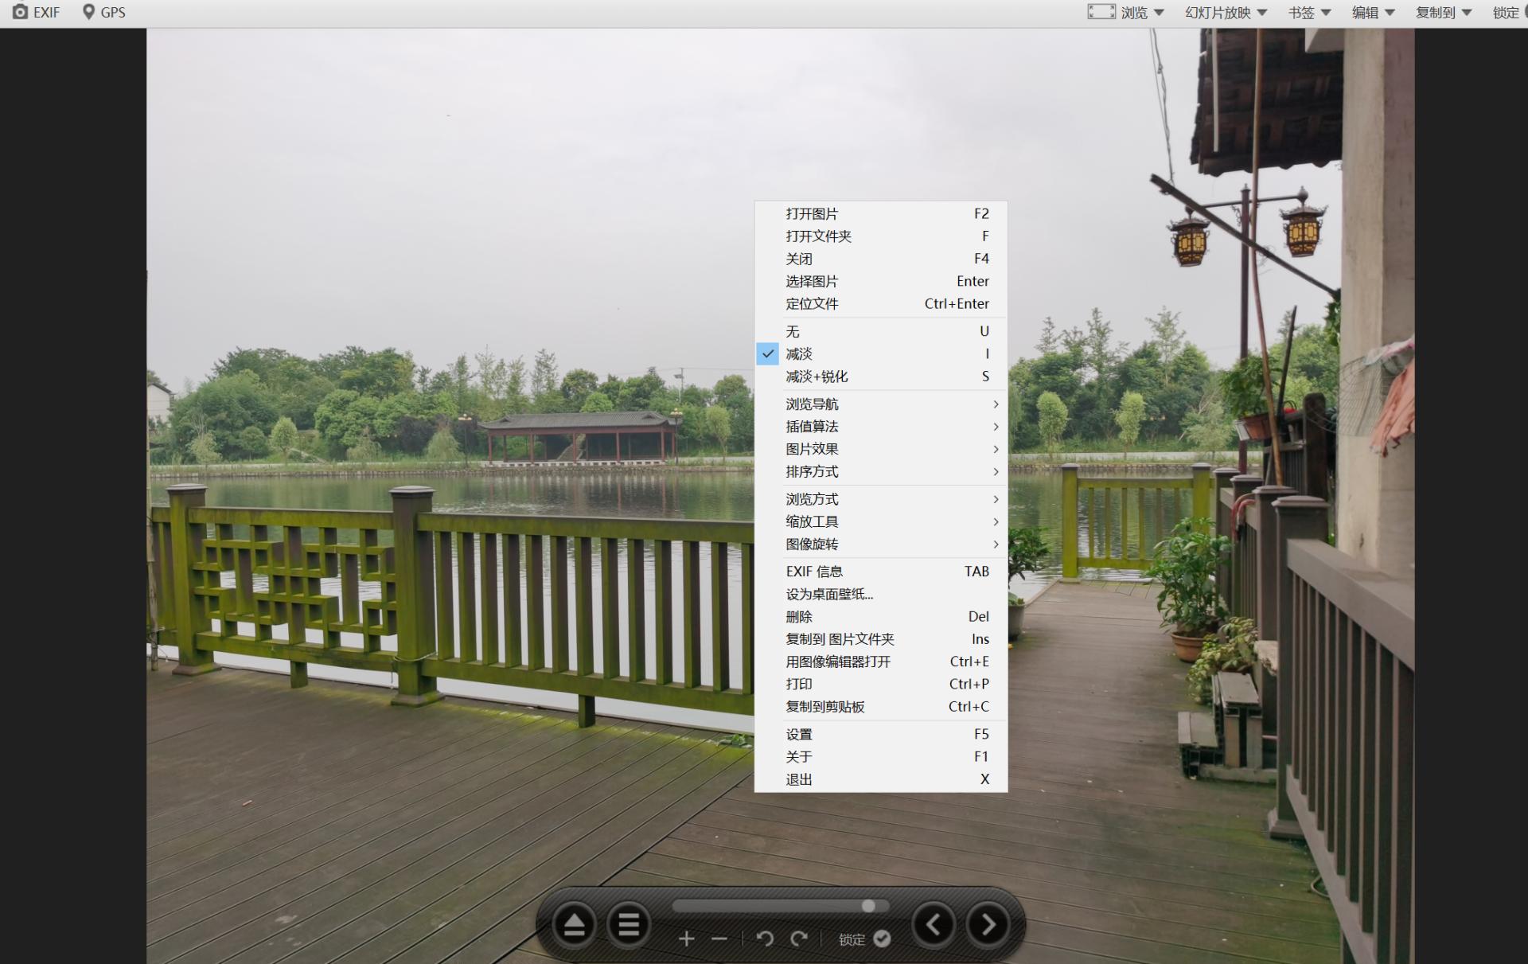Go to the previous image
1528x964 pixels.
(x=934, y=924)
